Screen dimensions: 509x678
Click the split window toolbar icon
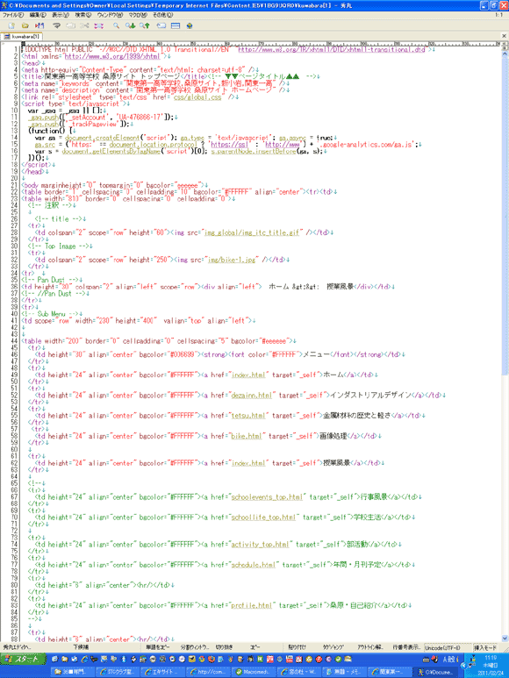(176, 25)
